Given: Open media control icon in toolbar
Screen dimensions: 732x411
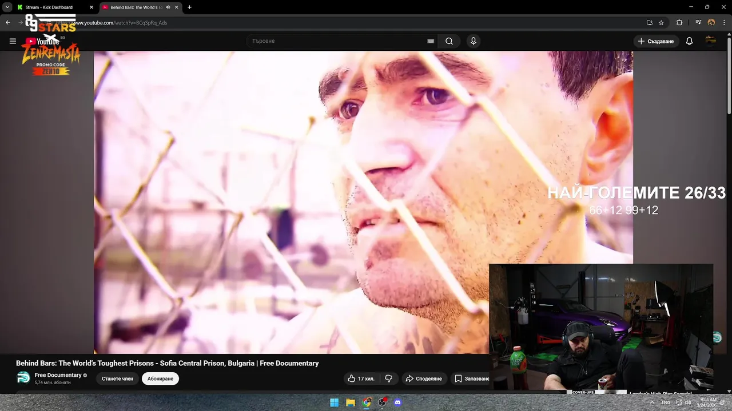Looking at the screenshot, I should [698, 23].
